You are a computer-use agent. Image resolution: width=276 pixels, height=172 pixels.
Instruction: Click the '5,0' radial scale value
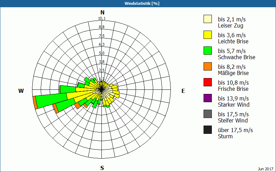click(101, 53)
